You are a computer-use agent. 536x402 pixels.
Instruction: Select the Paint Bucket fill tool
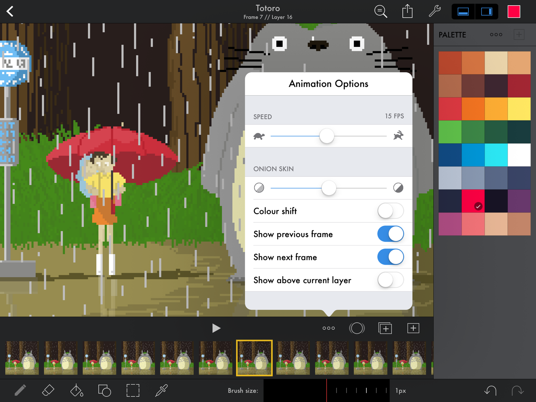coord(76,390)
